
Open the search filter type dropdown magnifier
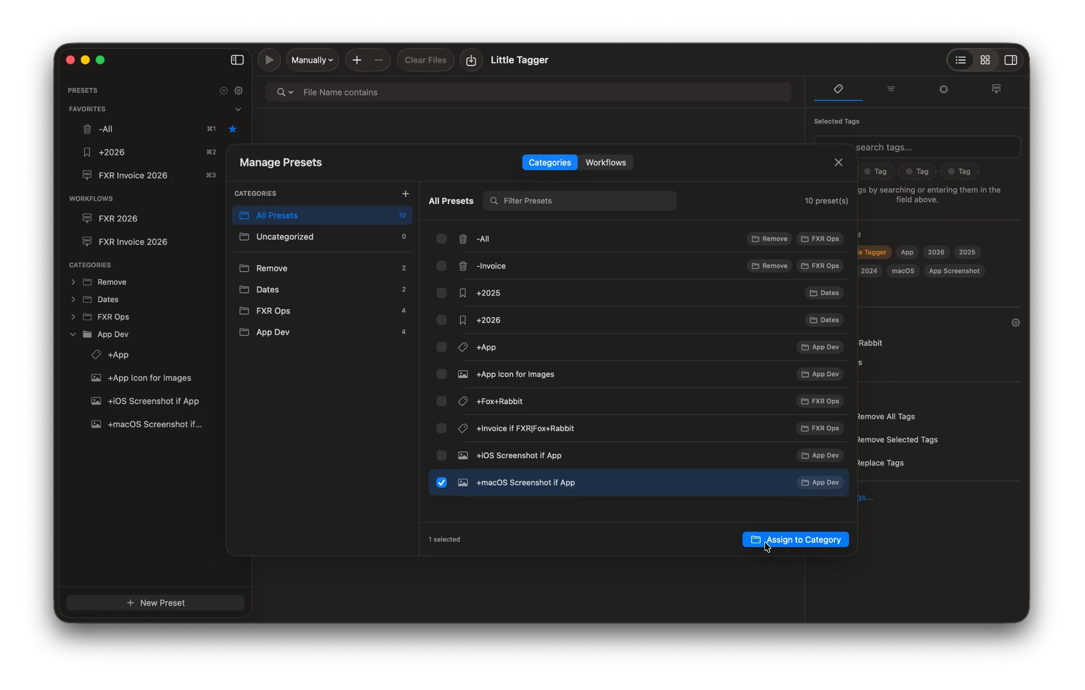[x=285, y=92]
